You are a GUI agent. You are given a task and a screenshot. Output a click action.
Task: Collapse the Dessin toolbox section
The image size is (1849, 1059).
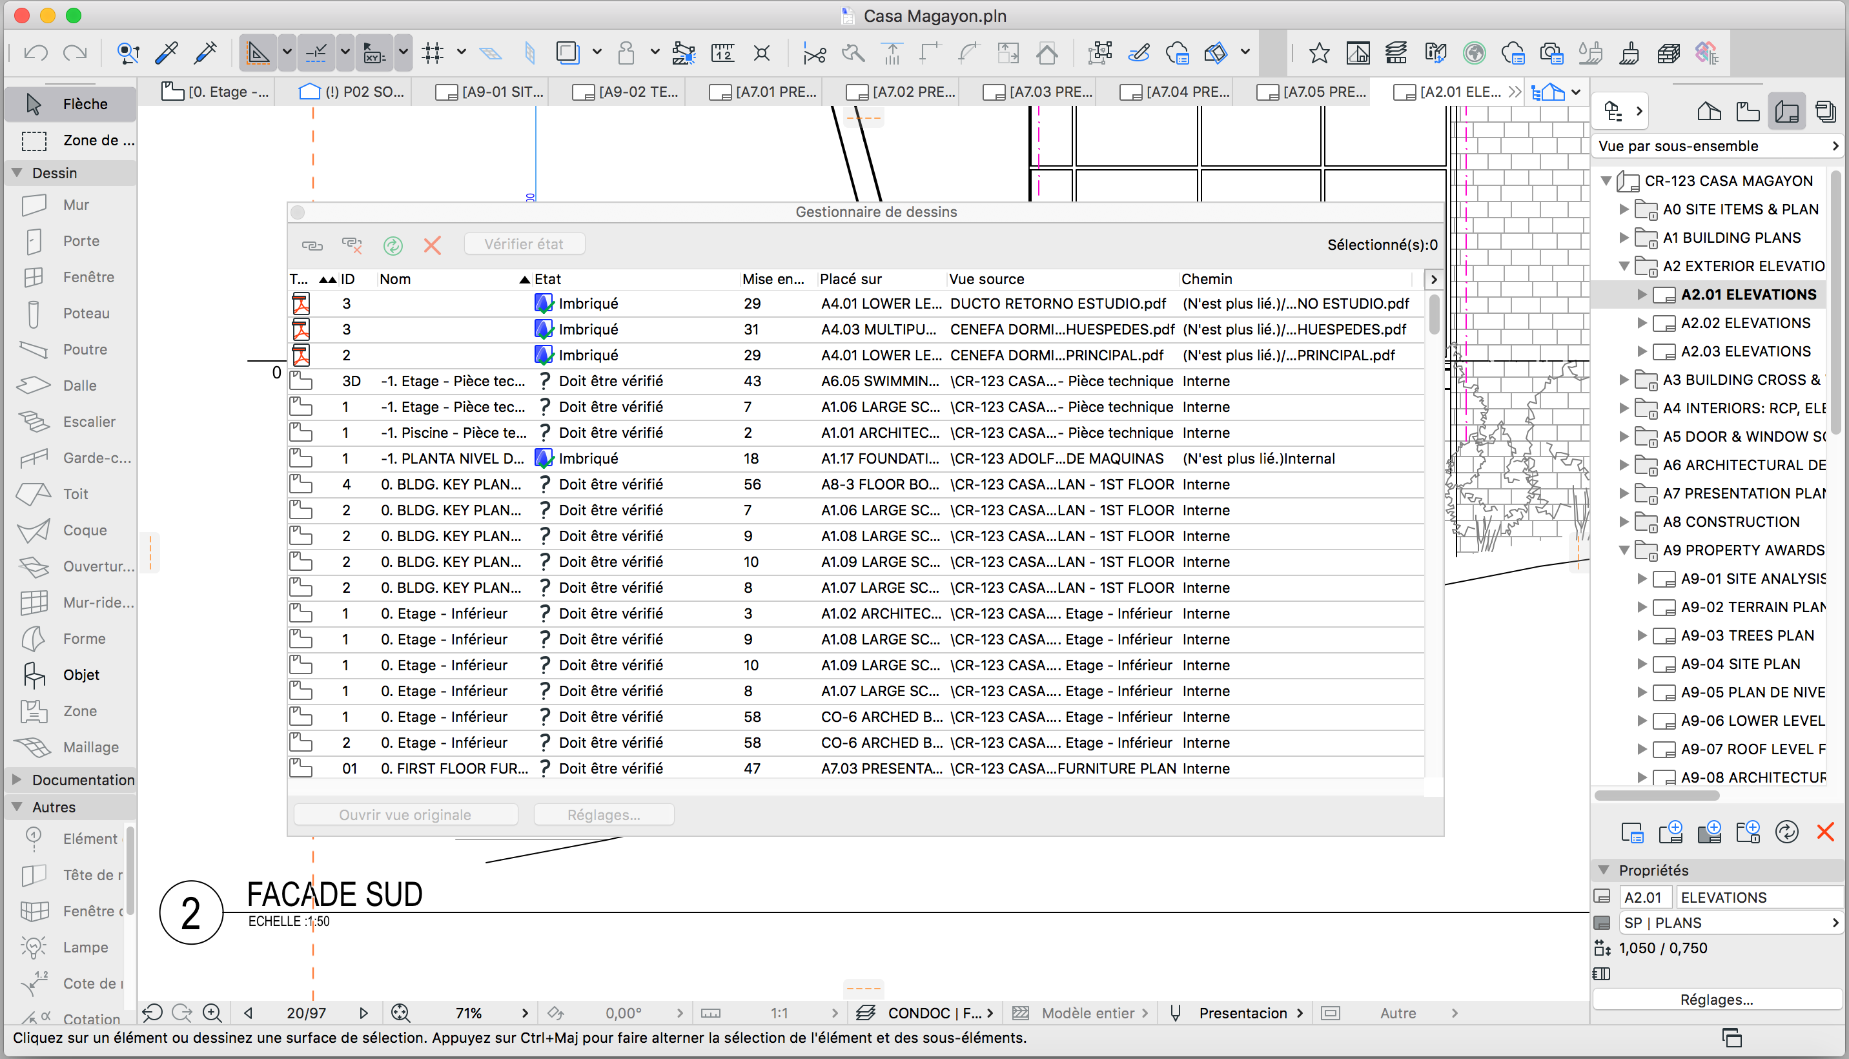(17, 173)
